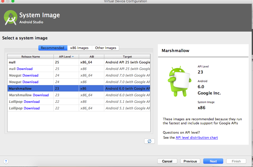Switch to the x86 Images tab
Screen dimensions: 253x167
79,48
